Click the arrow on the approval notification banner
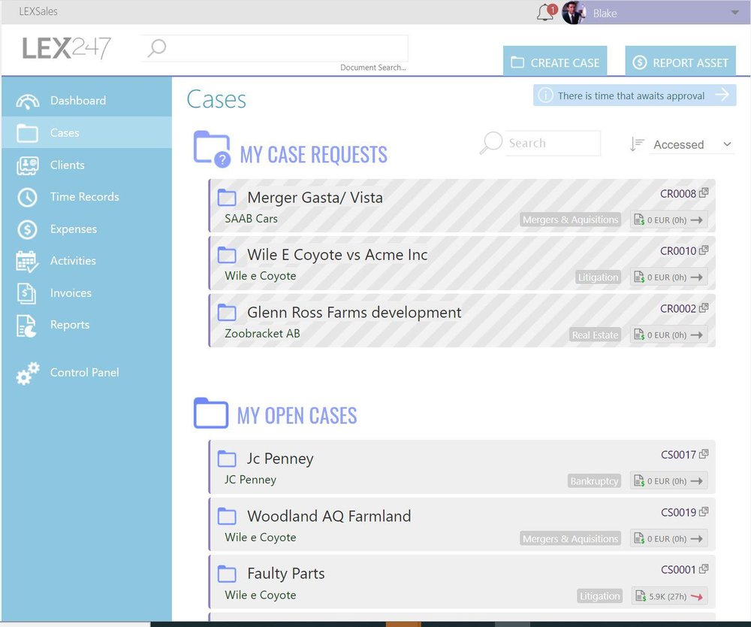The height and width of the screenshot is (627, 751). click(722, 95)
